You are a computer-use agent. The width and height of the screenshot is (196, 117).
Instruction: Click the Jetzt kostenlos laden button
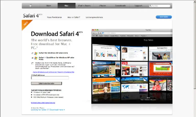click(x=46, y=83)
